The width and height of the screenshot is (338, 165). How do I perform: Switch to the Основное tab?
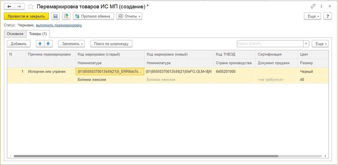(15, 34)
